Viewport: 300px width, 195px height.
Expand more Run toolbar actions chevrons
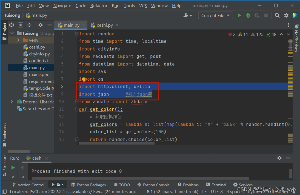(13, 177)
